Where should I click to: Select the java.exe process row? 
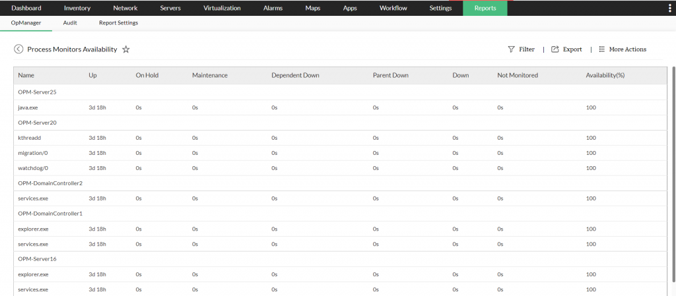[x=28, y=107]
